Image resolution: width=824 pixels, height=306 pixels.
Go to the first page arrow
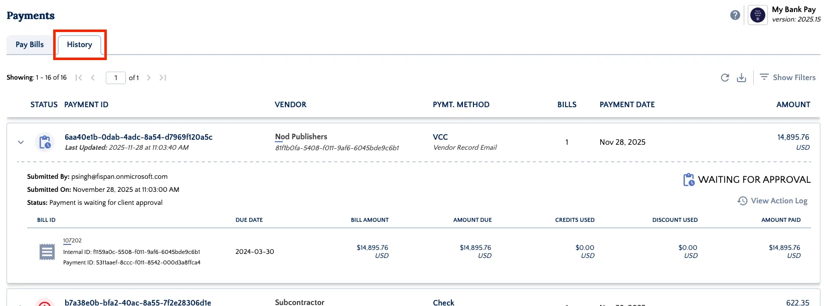point(79,78)
